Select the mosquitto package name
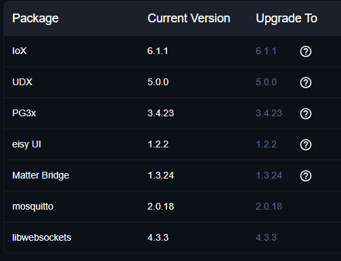 (32, 207)
